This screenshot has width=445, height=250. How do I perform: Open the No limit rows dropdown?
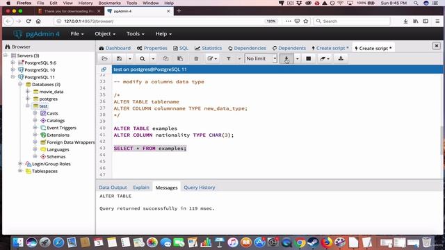(x=261, y=58)
